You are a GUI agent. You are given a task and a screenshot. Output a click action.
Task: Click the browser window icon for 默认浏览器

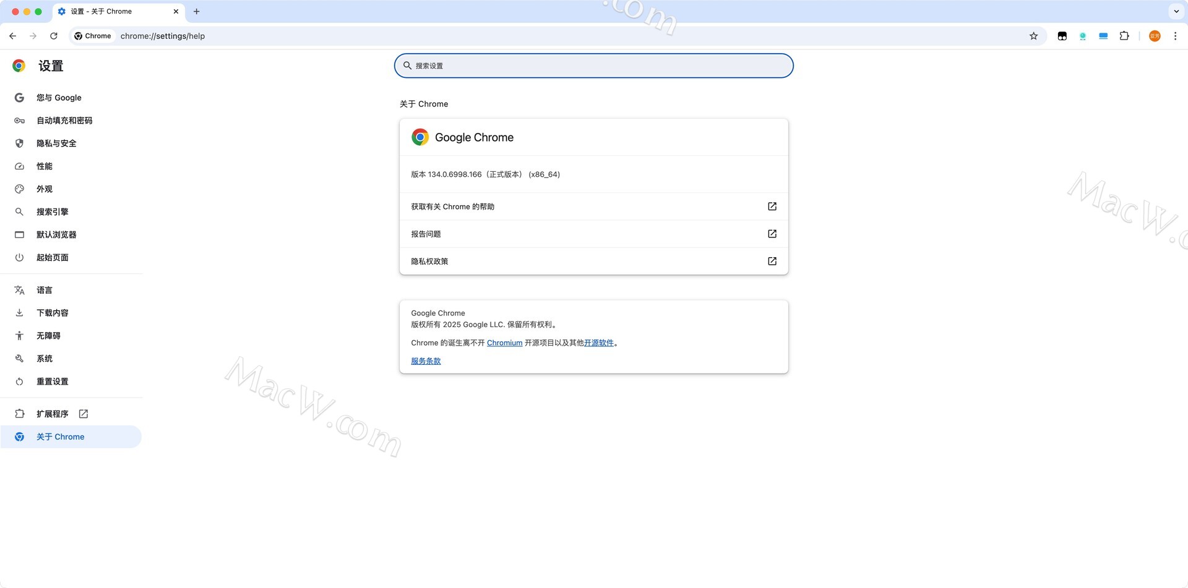(x=19, y=235)
